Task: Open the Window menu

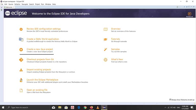Action: [48, 4]
